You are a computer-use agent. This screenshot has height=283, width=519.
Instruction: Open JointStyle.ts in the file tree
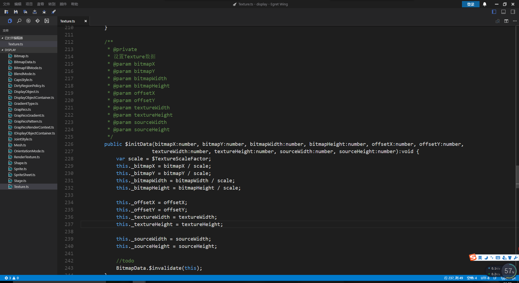click(x=29, y=139)
